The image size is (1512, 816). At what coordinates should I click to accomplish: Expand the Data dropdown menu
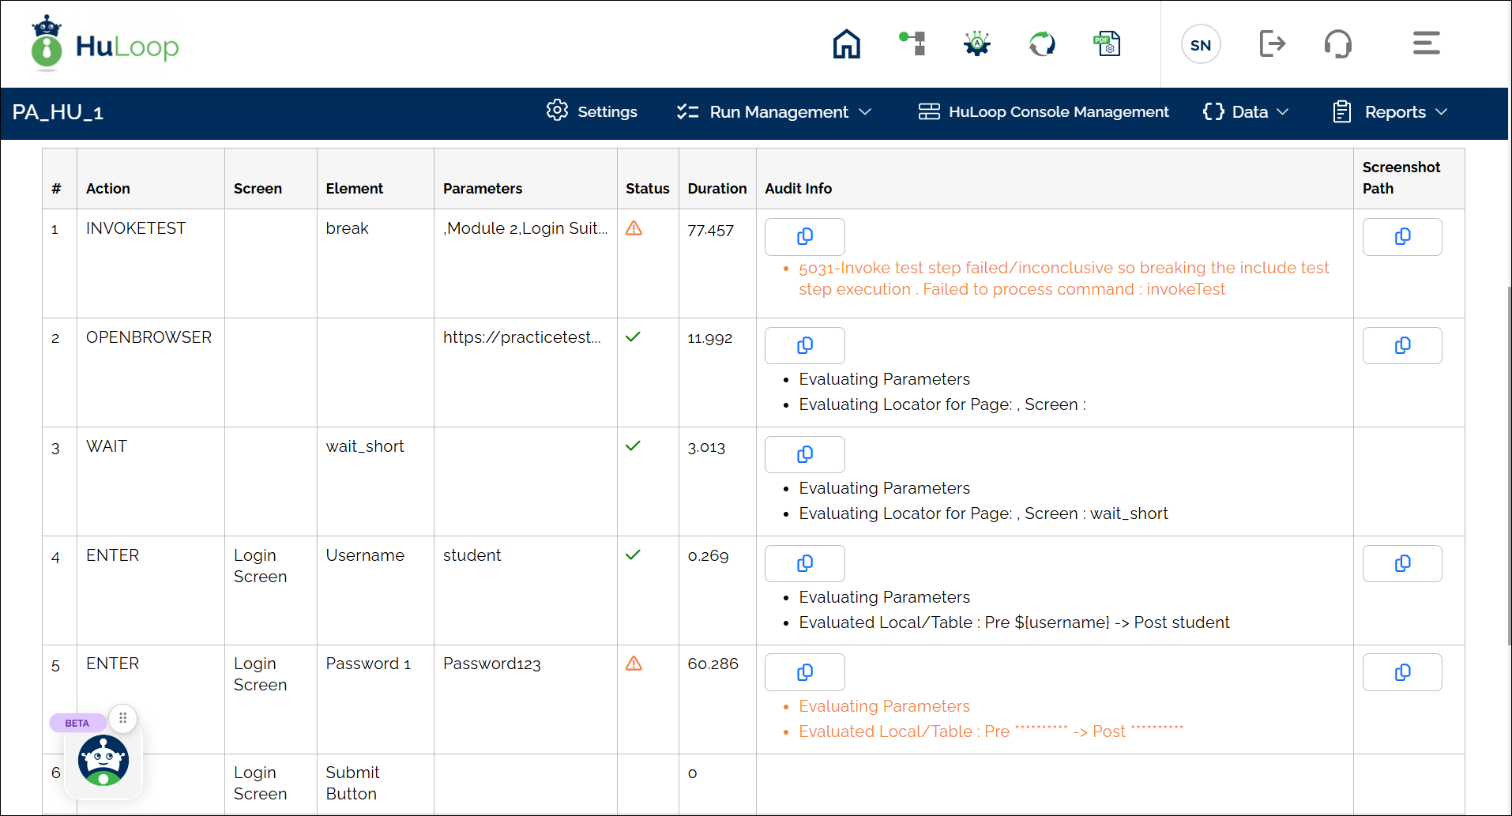pos(1246,112)
